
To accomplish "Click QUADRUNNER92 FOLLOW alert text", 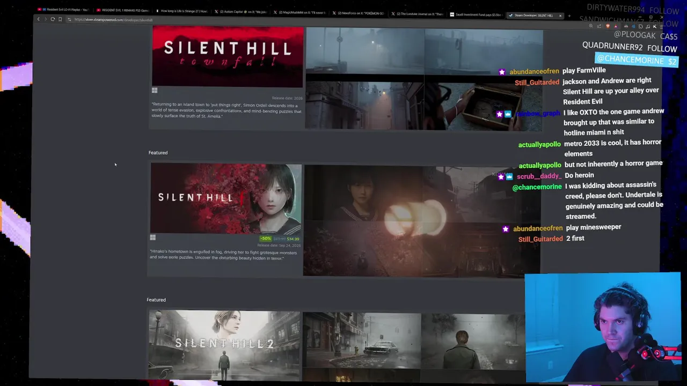I will (x=630, y=47).
